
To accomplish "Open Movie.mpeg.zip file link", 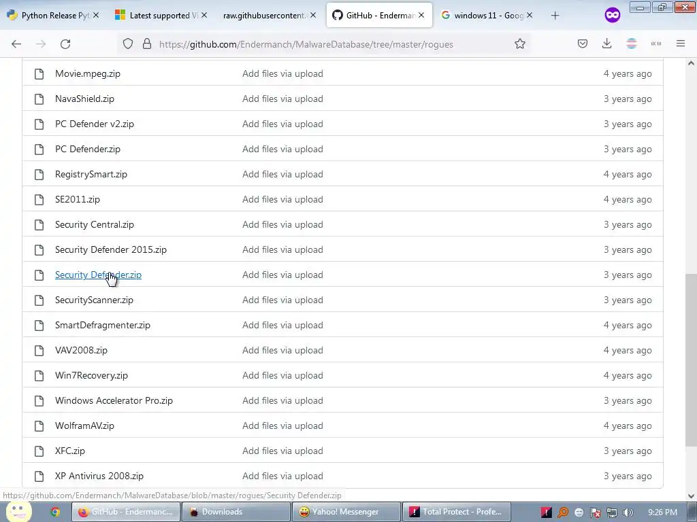I will pyautogui.click(x=88, y=73).
